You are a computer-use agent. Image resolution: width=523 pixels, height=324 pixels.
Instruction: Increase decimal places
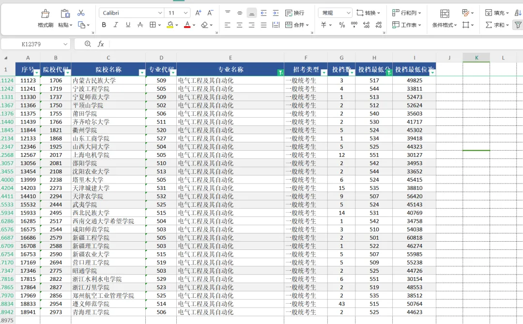click(366, 25)
